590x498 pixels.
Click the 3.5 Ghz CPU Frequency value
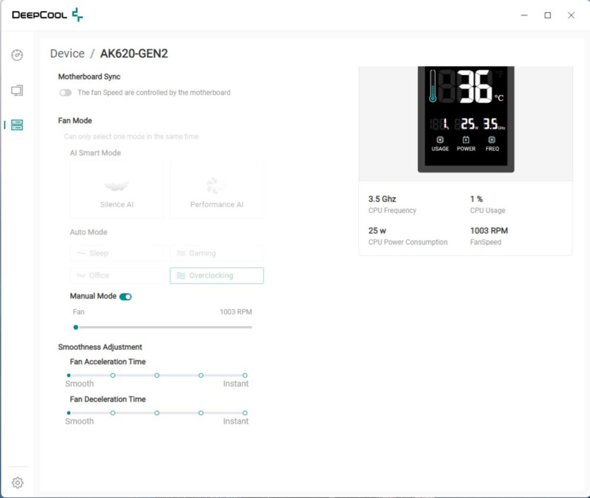coord(383,199)
